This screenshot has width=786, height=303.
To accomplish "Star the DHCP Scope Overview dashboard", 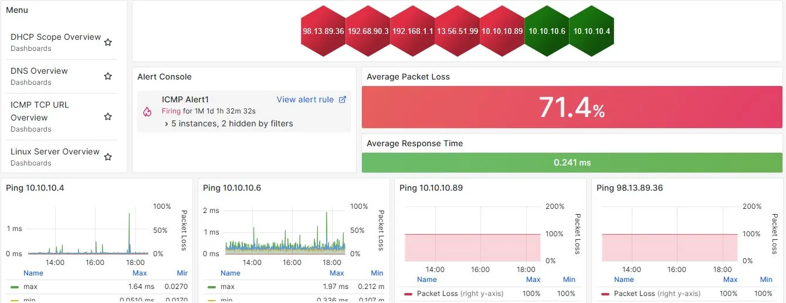I will 108,42.
